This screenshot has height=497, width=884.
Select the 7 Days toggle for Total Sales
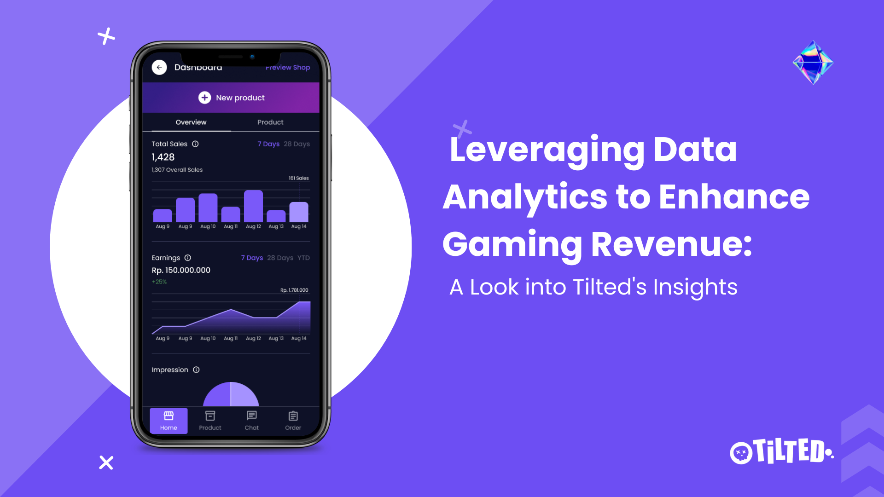266,144
